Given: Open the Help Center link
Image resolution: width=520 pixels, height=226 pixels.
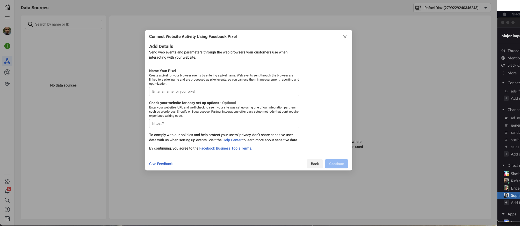Looking at the screenshot, I should [x=232, y=140].
